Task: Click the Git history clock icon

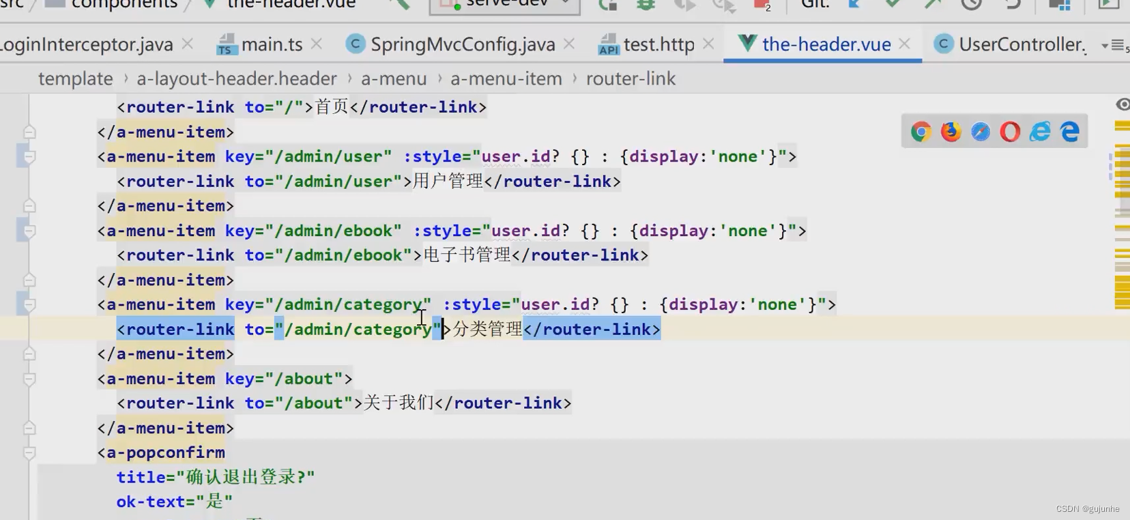Action: 971,4
